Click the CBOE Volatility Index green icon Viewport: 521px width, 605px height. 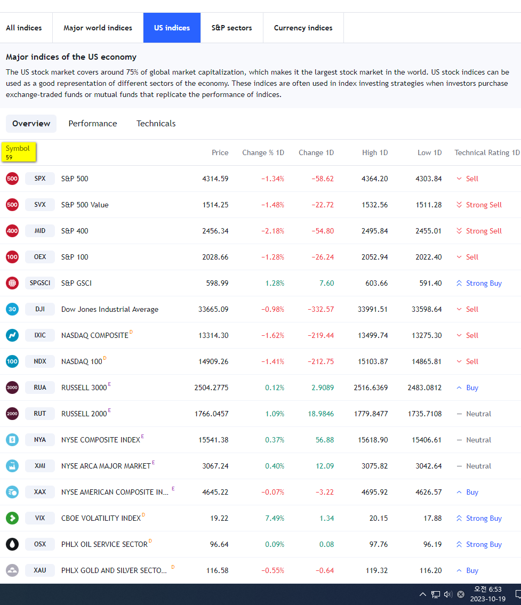pos(12,518)
